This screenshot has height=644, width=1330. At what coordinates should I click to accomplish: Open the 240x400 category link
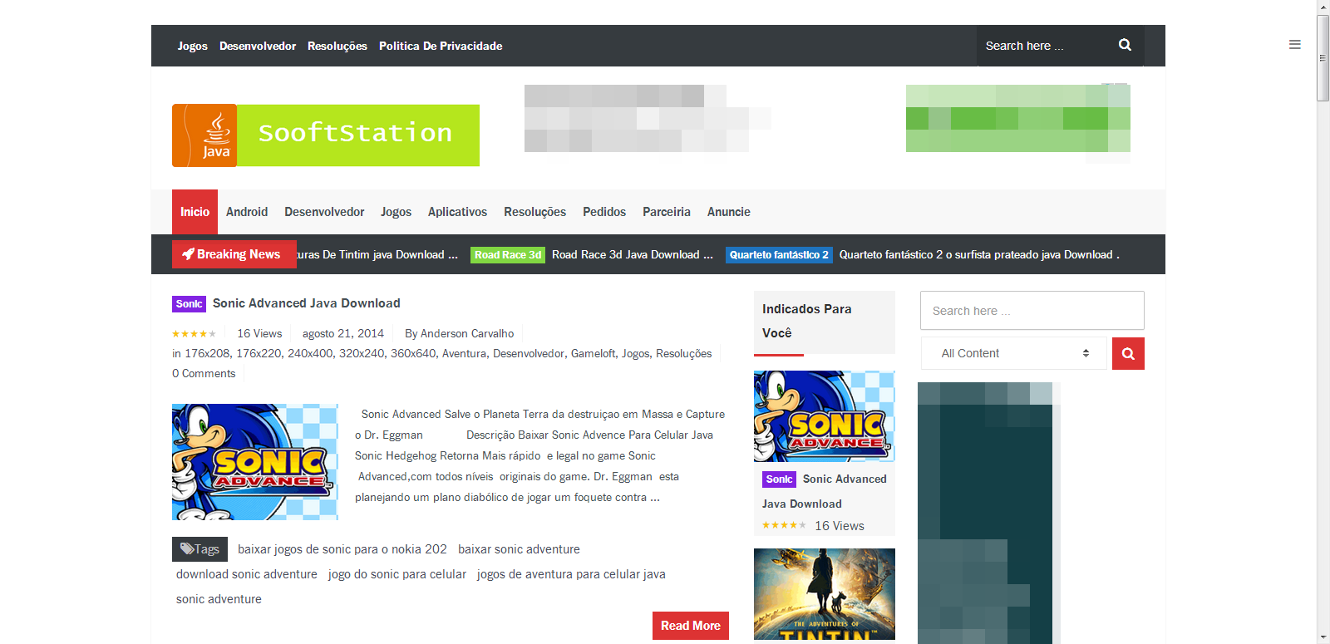310,354
